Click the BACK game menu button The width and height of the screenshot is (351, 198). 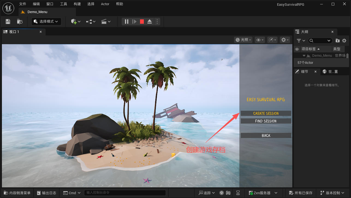(266, 136)
